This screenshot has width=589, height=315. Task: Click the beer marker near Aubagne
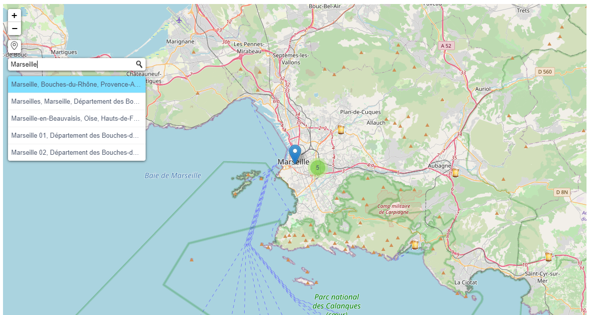point(455,173)
